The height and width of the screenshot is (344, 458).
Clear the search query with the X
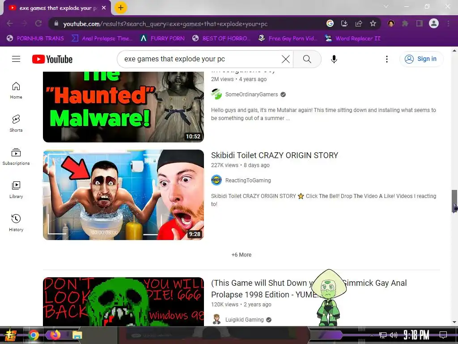pyautogui.click(x=286, y=59)
